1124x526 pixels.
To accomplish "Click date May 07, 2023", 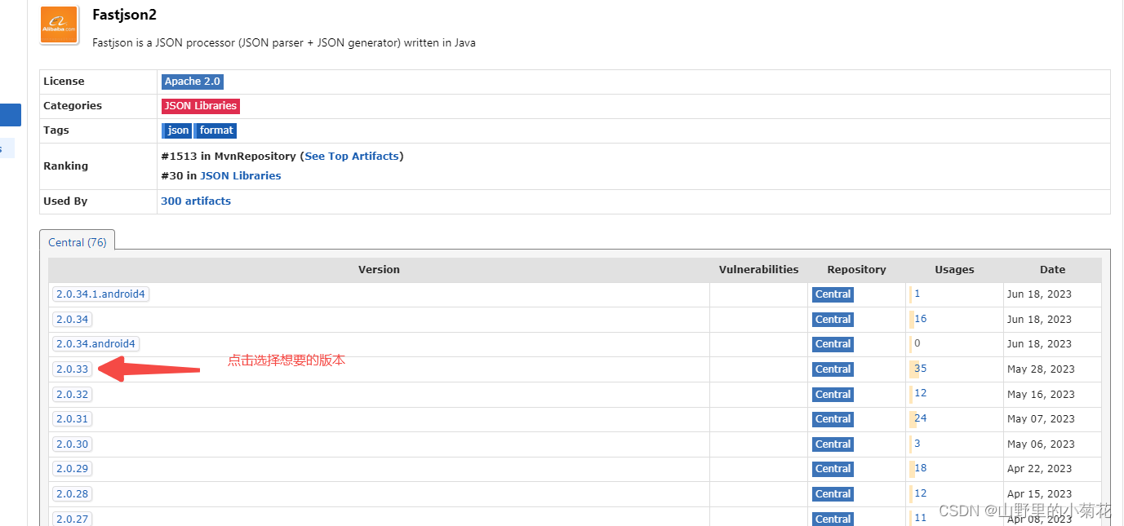I will 1041,419.
